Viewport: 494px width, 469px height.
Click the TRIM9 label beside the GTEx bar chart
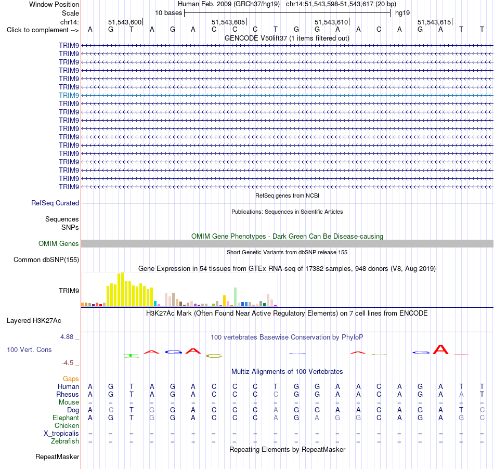69,291
